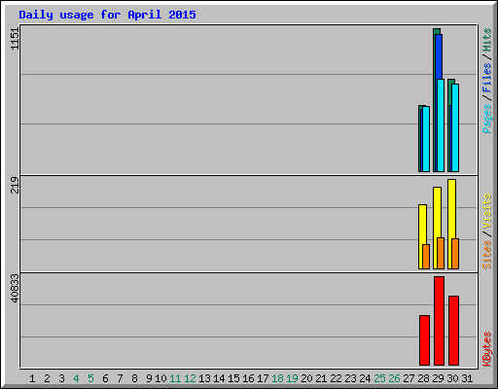Click the red KBytes bar for day 29

439,321
